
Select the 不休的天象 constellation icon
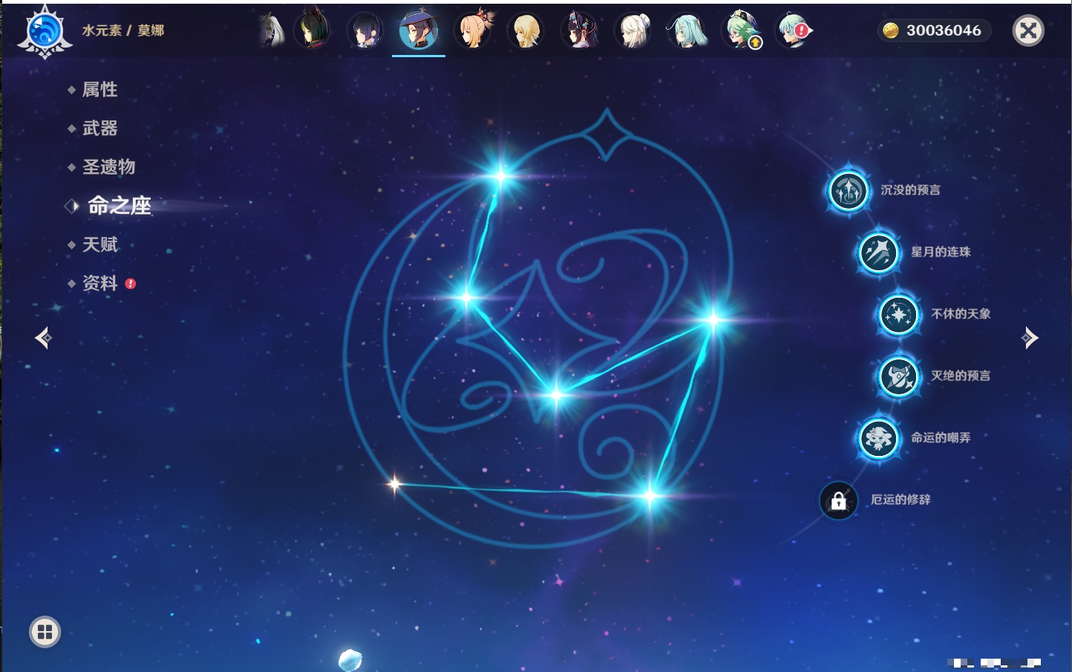899,315
